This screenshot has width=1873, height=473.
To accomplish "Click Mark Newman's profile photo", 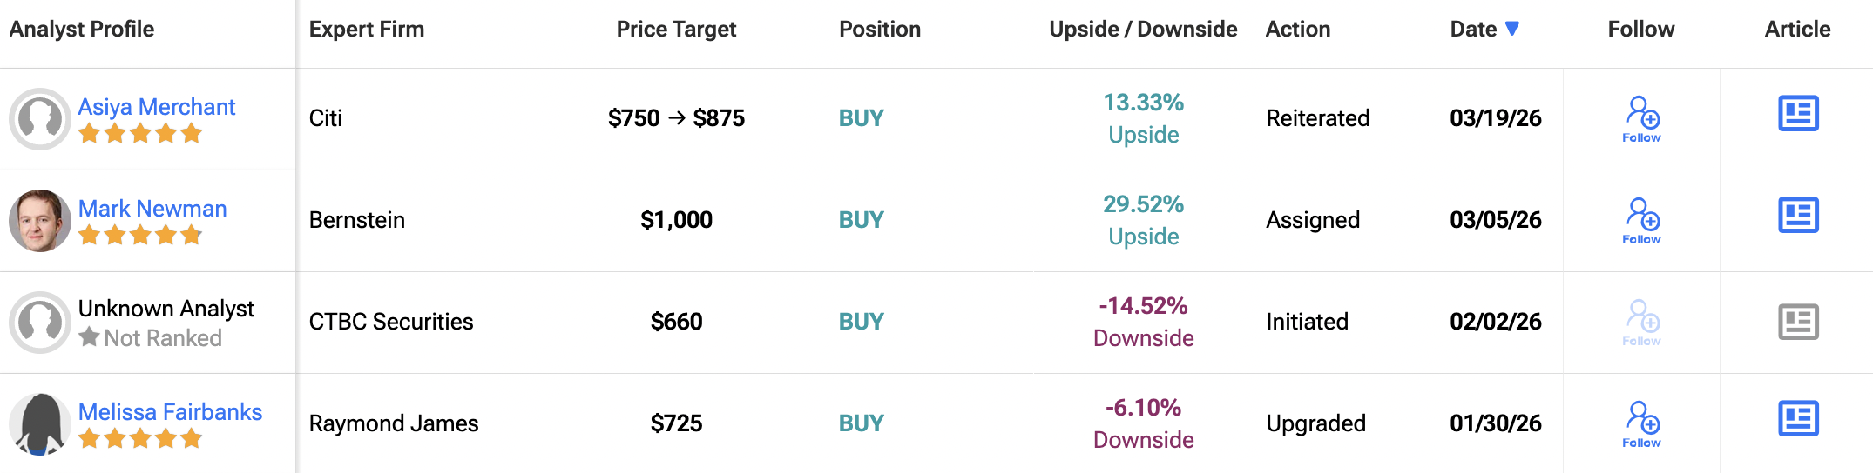I will [40, 221].
